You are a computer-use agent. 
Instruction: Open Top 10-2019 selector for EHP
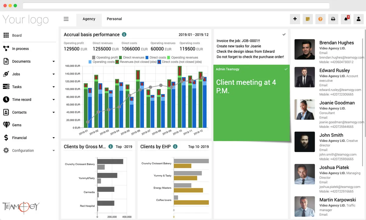point(198,147)
